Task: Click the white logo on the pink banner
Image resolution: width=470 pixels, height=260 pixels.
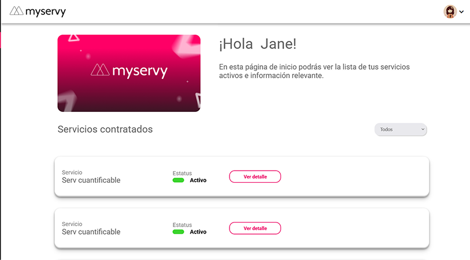Action: tap(129, 70)
